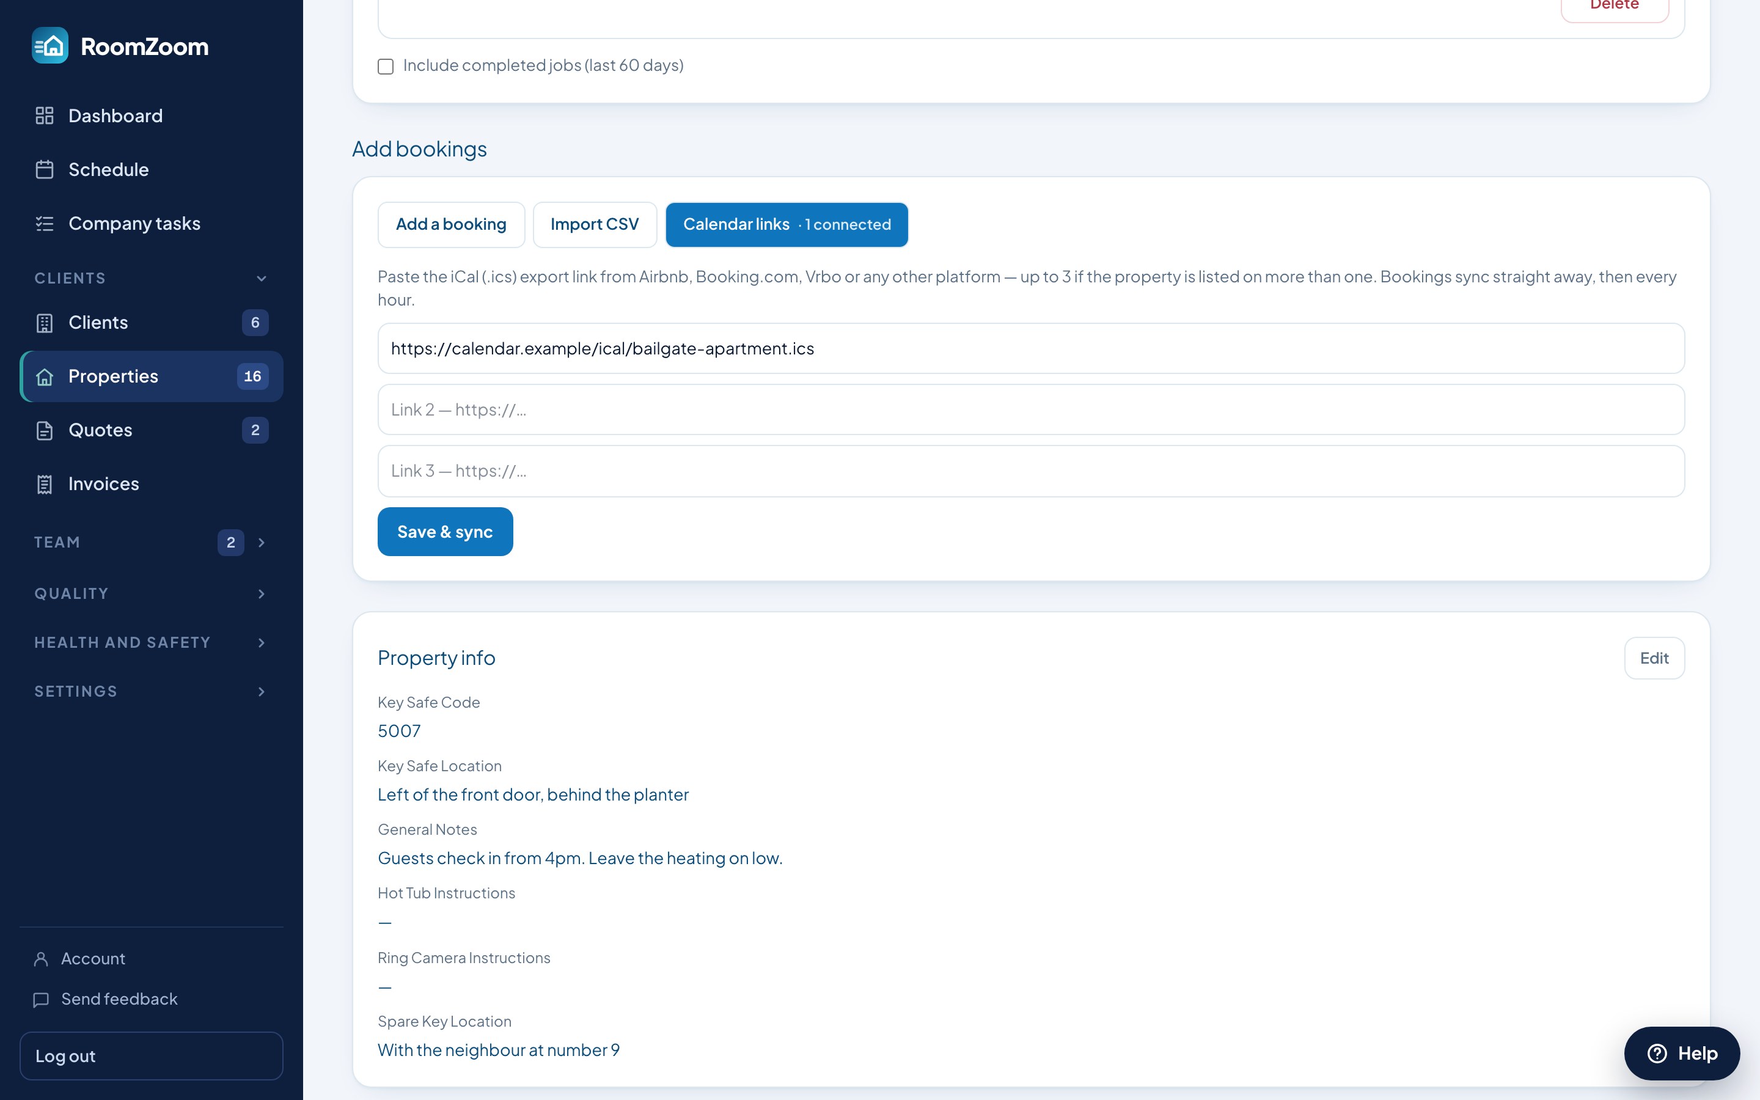
Task: Click the Hot Tub Instructions label
Action: point(446,893)
